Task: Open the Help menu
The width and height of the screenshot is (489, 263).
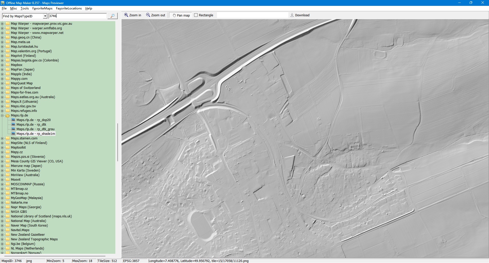Action: click(x=89, y=8)
